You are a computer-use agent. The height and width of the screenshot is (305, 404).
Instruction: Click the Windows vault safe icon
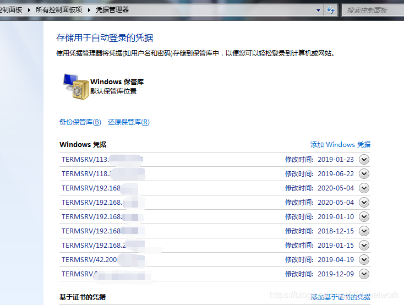pos(76,86)
